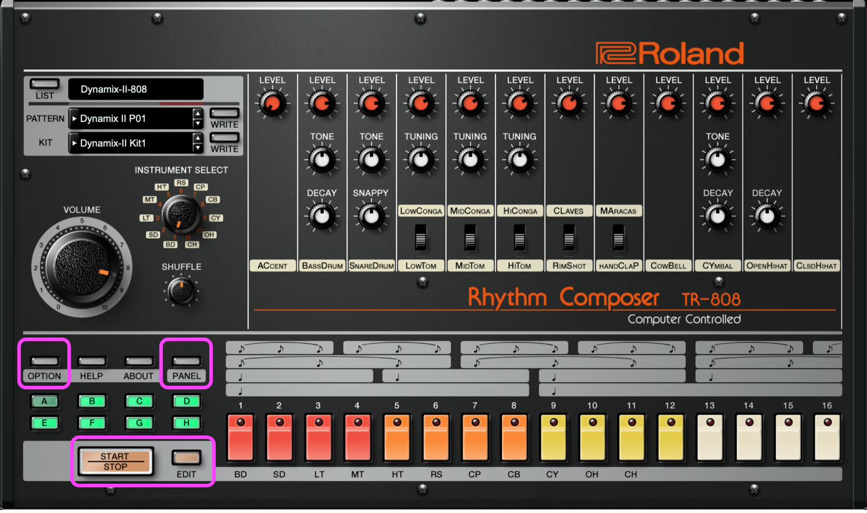Screen dimensions: 867x513
Task: Toggle the MidConga/MidTom switch
Action: pyautogui.click(x=470, y=238)
